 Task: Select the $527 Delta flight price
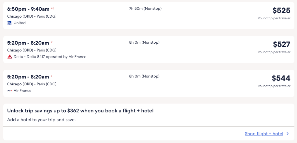tap(281, 44)
